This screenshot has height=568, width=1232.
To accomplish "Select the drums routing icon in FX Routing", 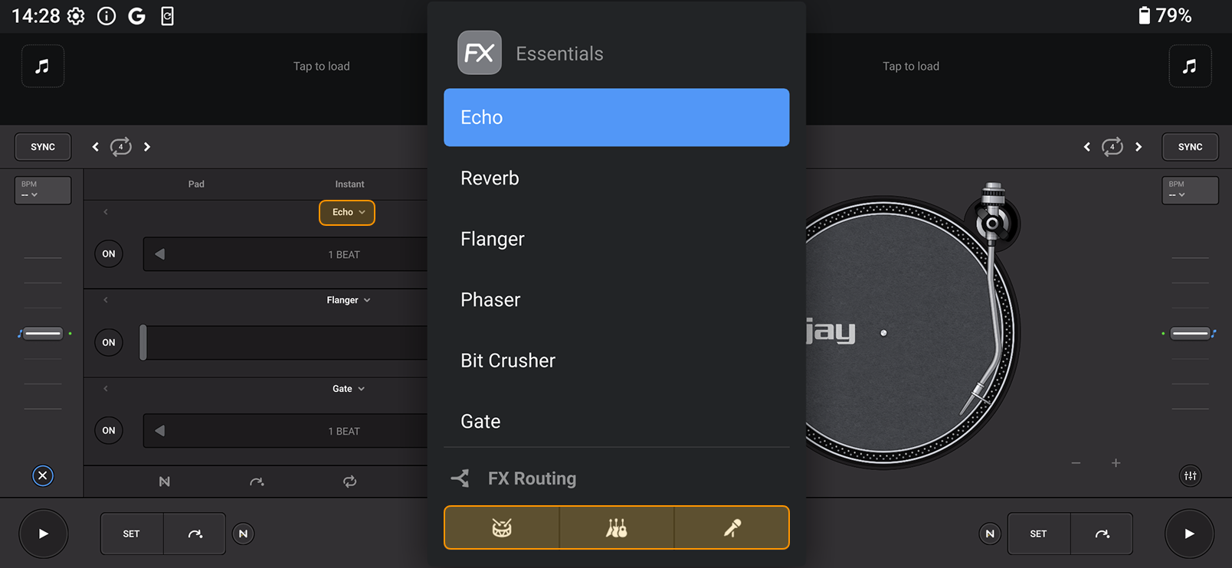I will 502,527.
